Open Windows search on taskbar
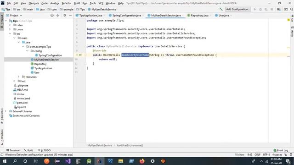This screenshot has width=294, height=165. tap(15, 161)
